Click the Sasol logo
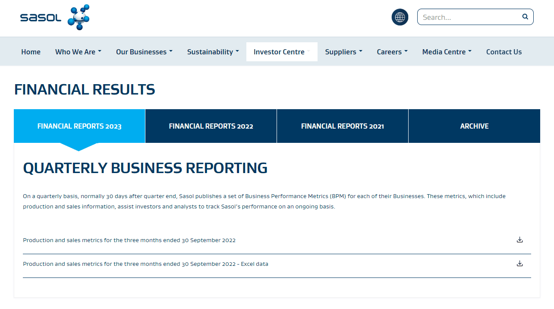This screenshot has width=554, height=309. click(55, 18)
